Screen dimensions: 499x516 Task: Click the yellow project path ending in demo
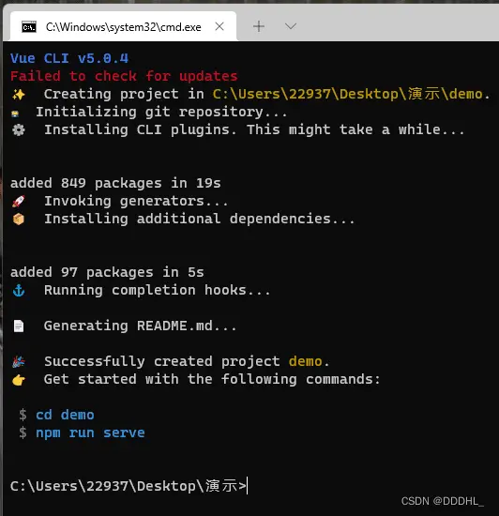point(347,94)
